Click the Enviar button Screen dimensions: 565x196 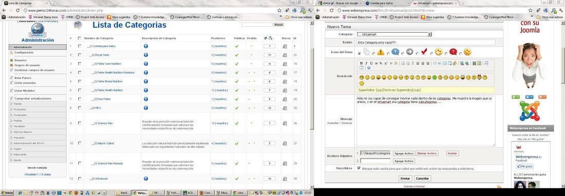(x=405, y=179)
